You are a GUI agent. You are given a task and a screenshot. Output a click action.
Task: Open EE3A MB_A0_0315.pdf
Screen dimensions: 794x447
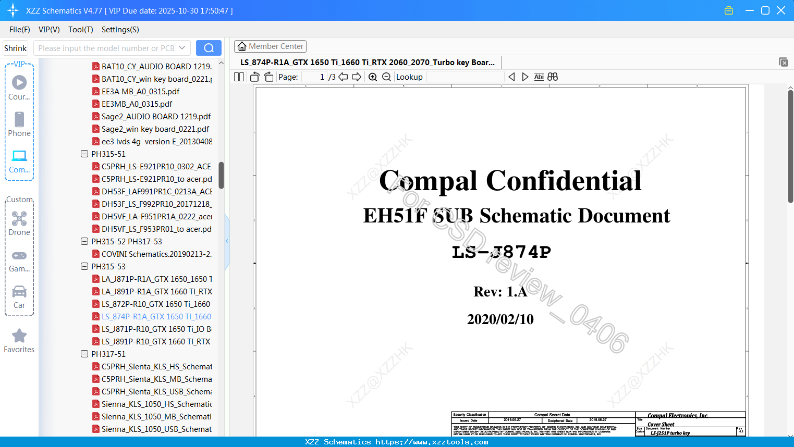136,92
